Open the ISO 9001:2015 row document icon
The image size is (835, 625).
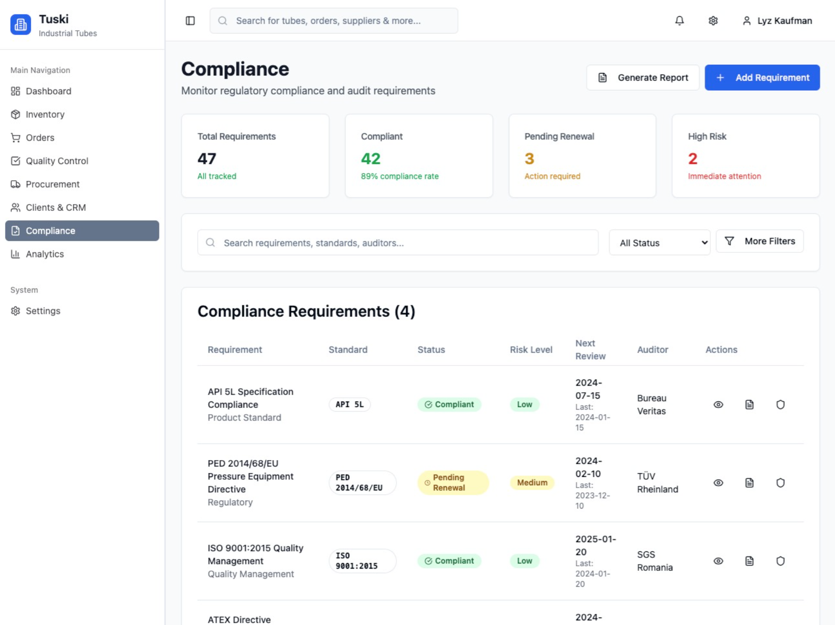tap(749, 561)
